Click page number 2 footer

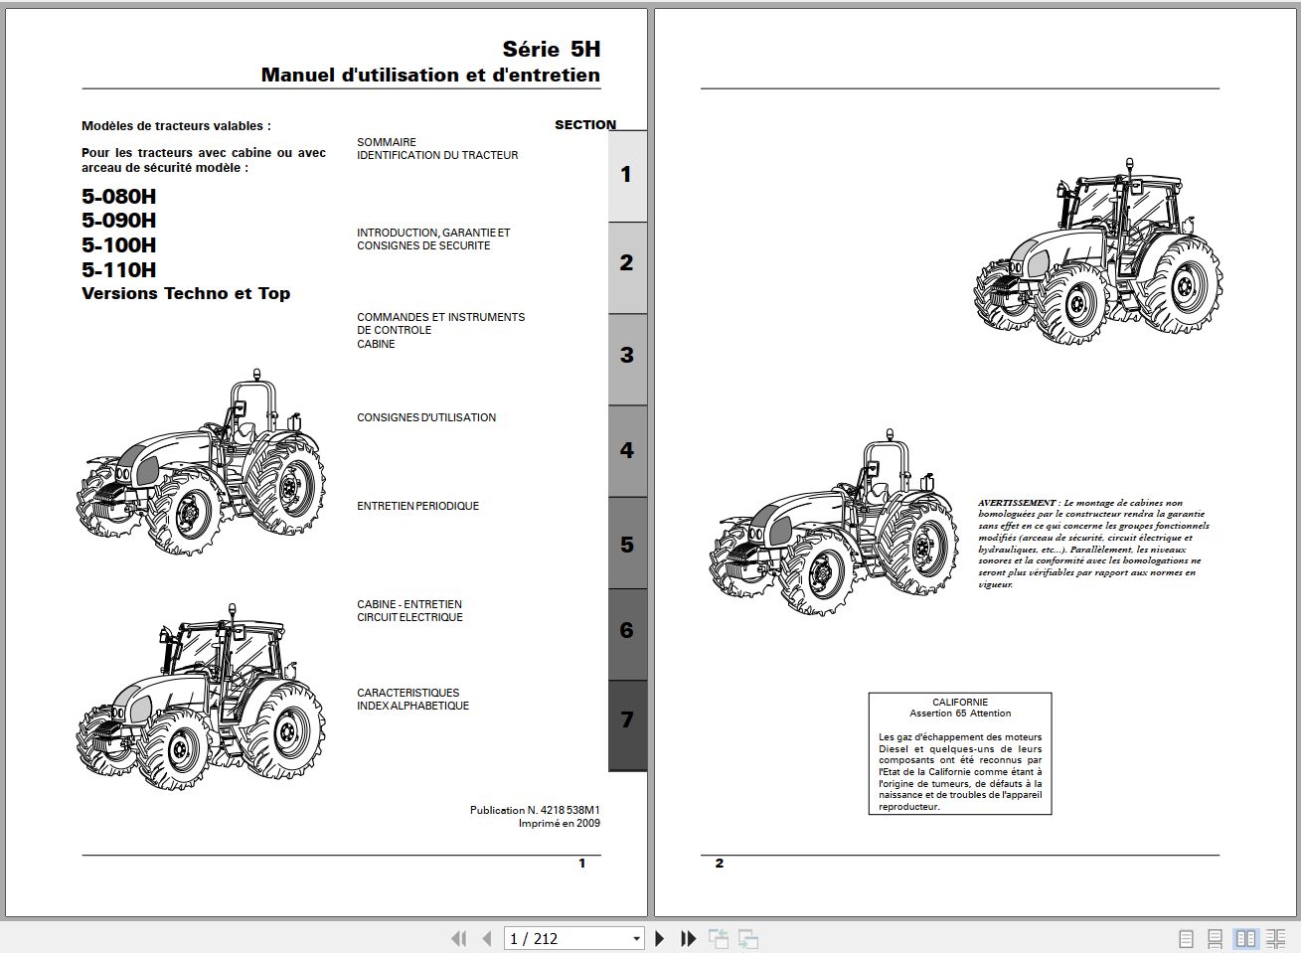click(x=720, y=864)
